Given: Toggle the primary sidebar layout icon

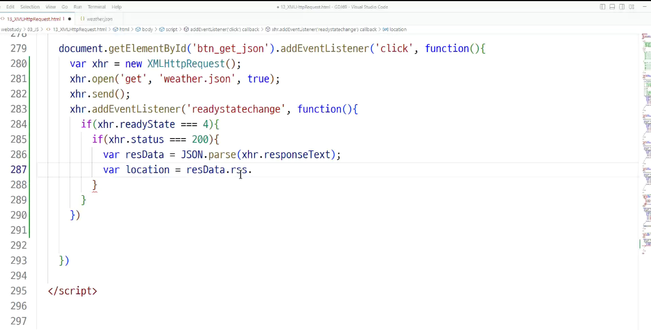Looking at the screenshot, I should pos(602,7).
